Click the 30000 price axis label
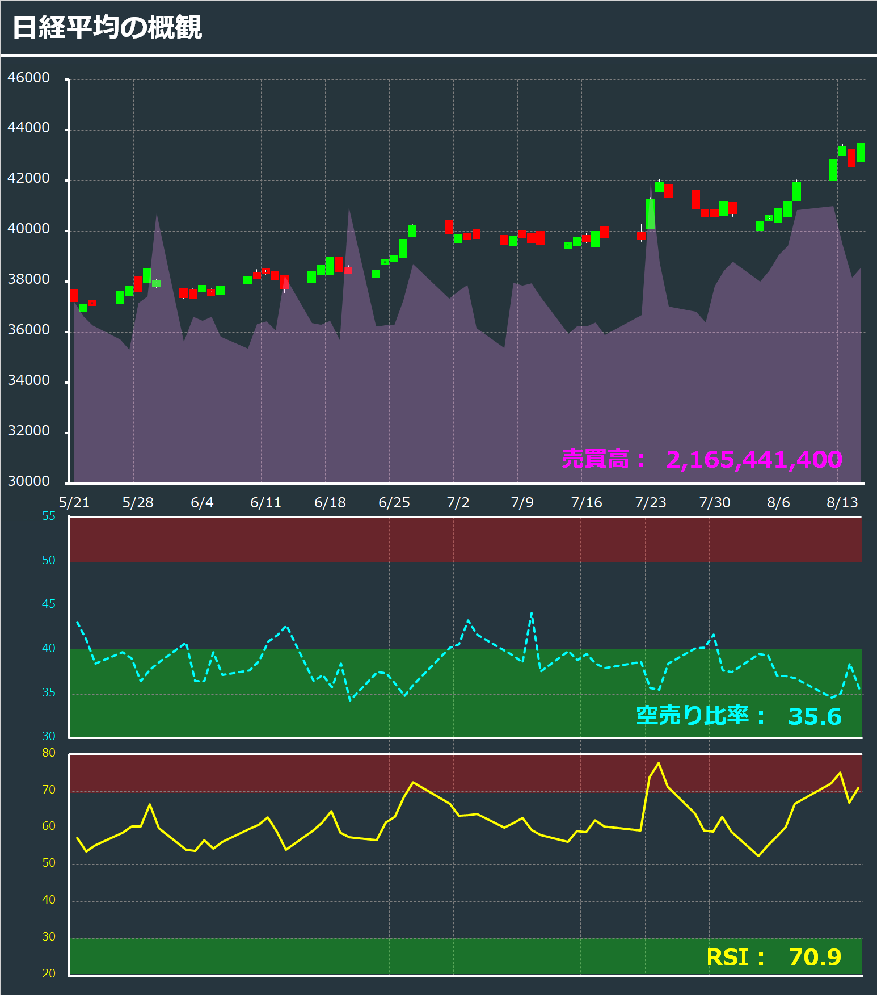The width and height of the screenshot is (877, 995). click(x=28, y=481)
